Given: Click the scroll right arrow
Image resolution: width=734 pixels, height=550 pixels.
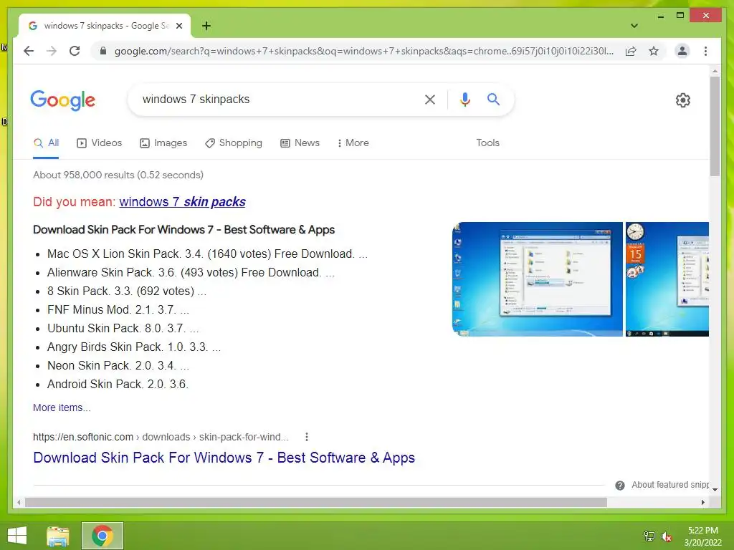Looking at the screenshot, I should point(703,502).
